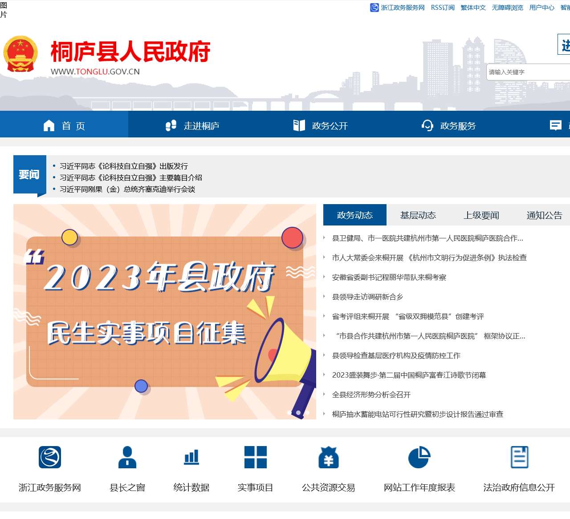The height and width of the screenshot is (519, 570).
Task: Select the 统计数据 bar chart icon
Action: coord(191,458)
